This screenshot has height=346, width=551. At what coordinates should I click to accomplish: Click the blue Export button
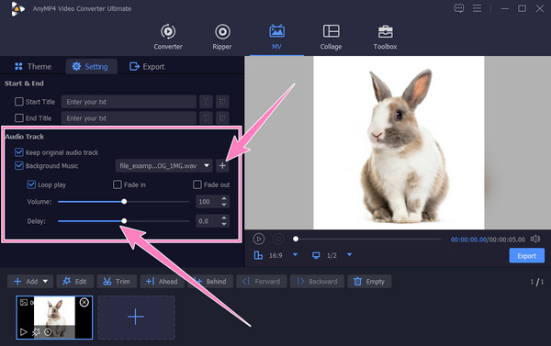(x=527, y=256)
